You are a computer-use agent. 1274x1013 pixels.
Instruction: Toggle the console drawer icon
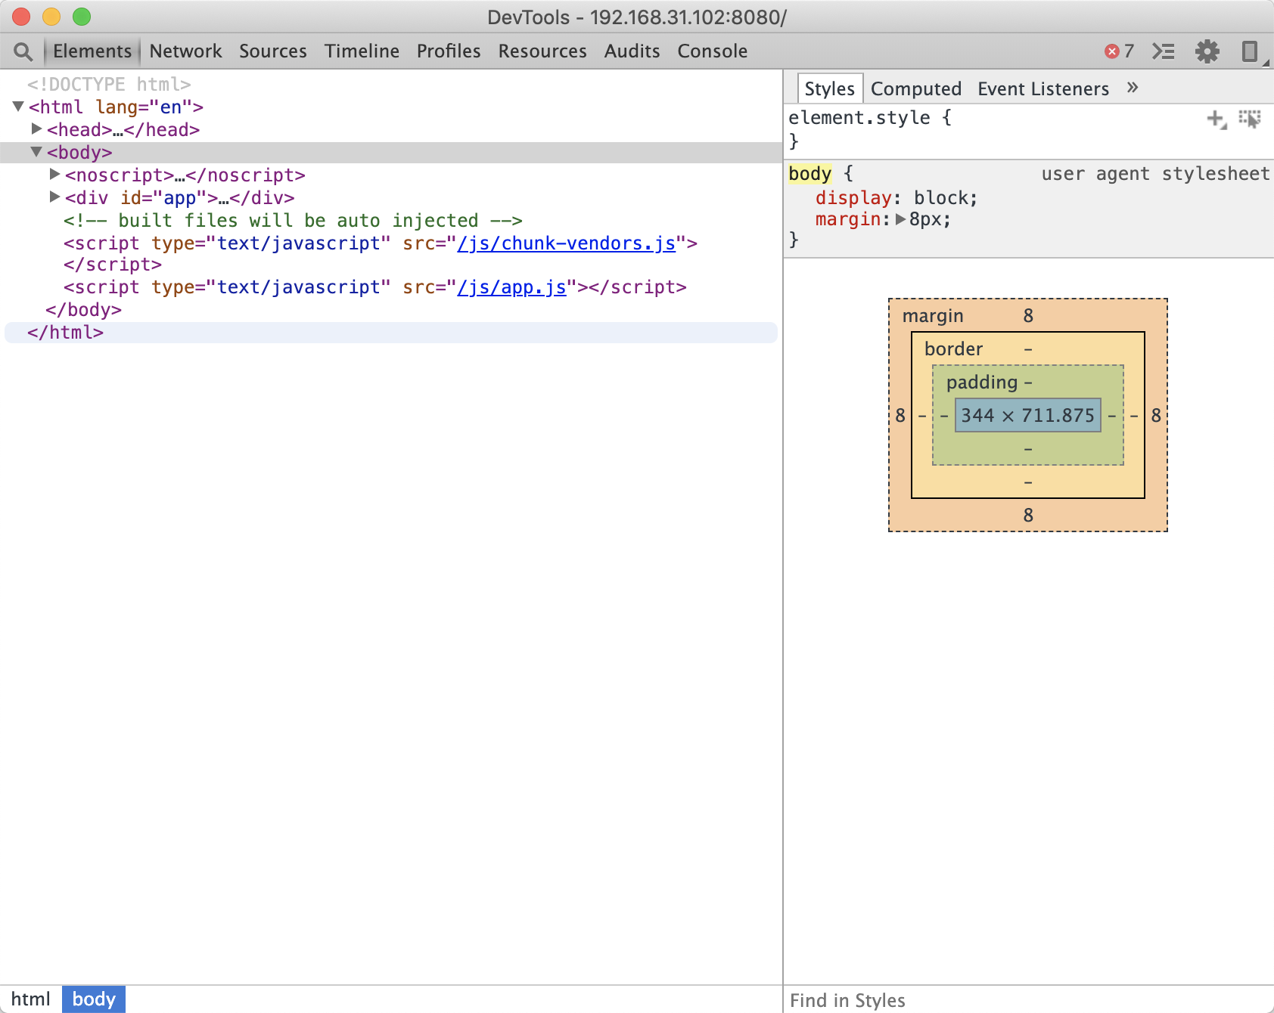(1163, 51)
